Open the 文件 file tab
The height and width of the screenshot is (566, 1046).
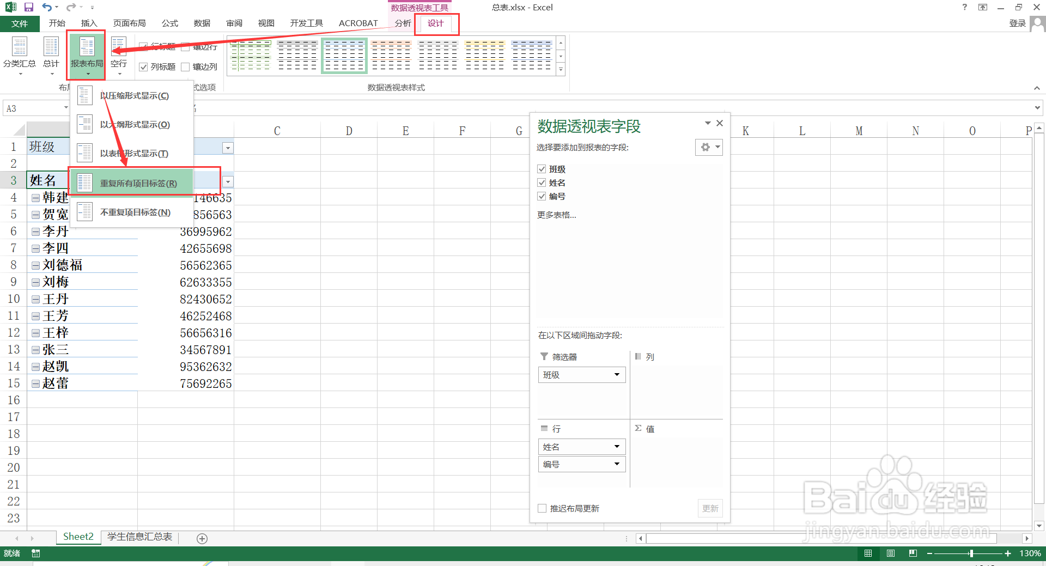20,23
